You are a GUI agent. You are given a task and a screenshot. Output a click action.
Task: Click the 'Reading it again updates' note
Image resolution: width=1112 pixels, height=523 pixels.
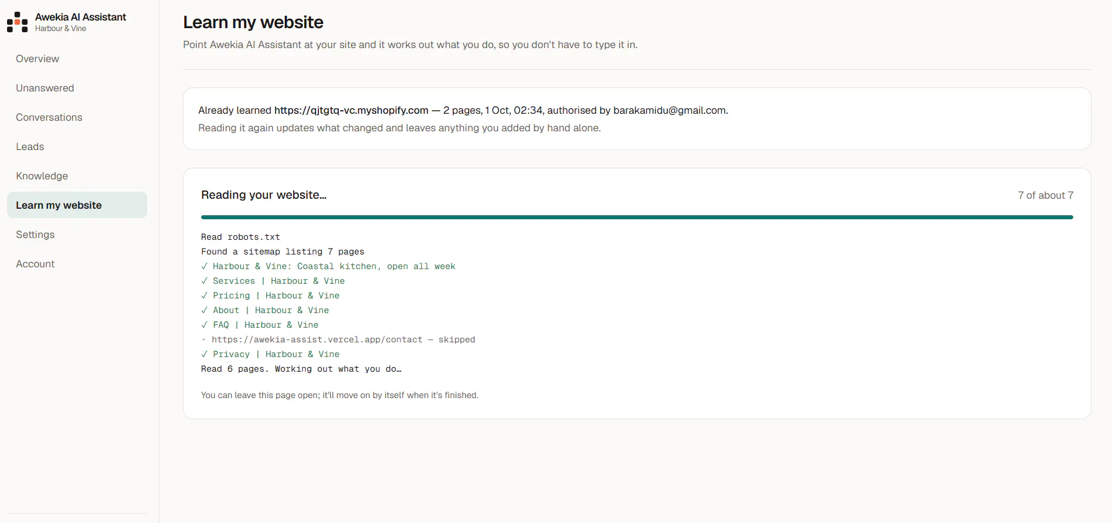click(x=399, y=128)
